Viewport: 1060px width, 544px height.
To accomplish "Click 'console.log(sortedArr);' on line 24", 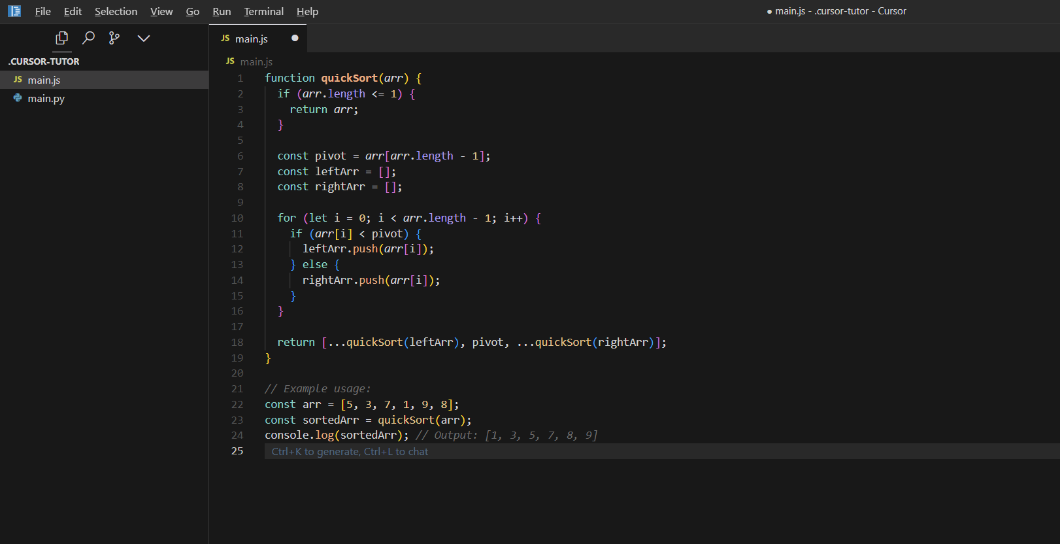I will [337, 435].
